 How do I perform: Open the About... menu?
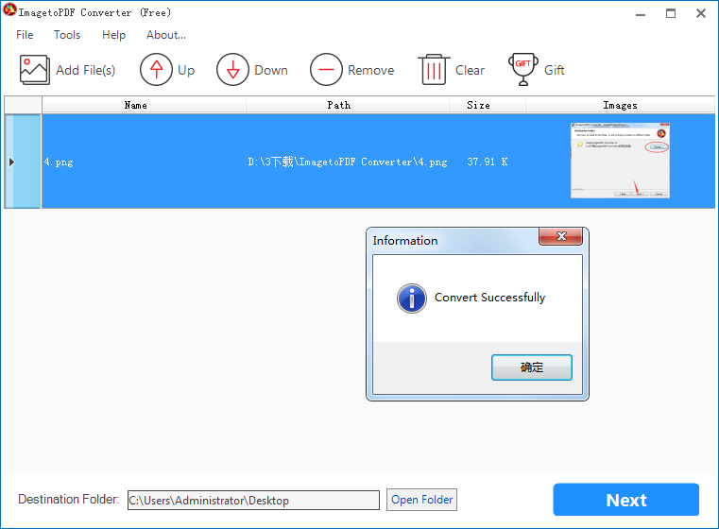(x=166, y=35)
